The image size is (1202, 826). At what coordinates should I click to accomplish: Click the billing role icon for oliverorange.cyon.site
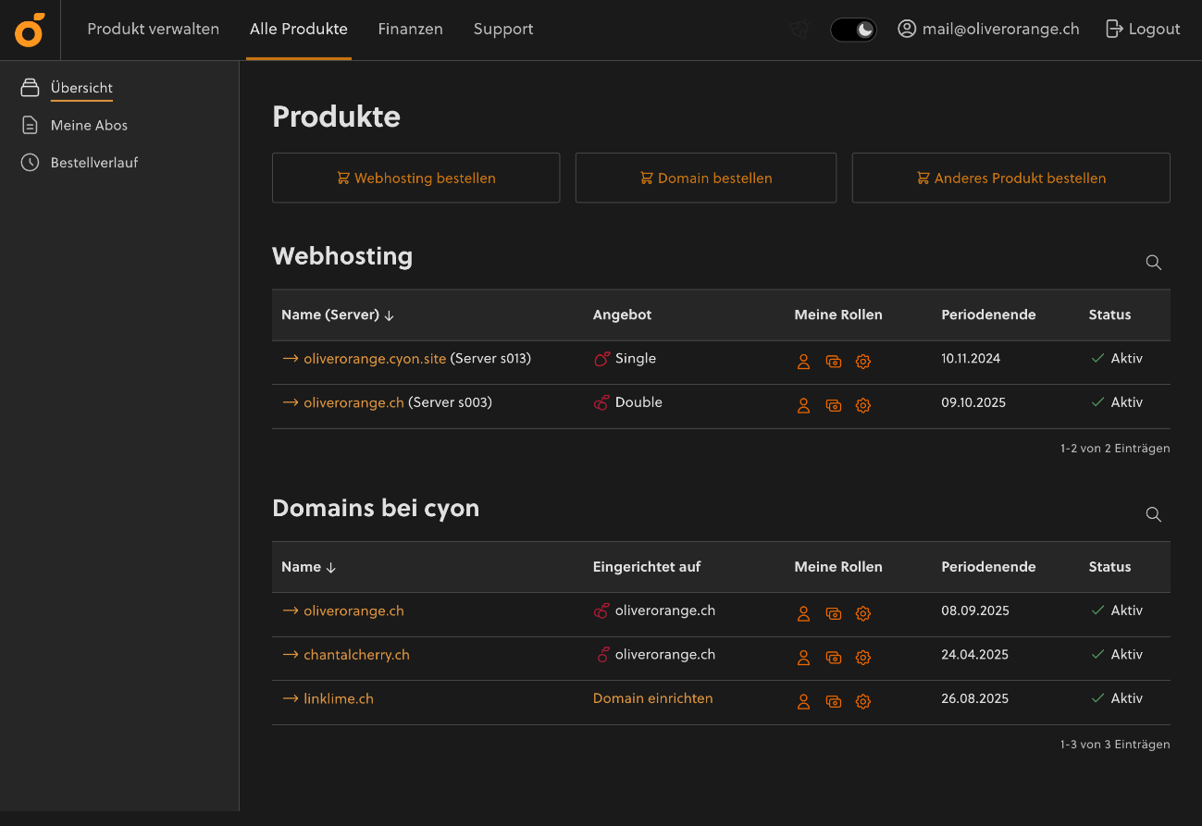(x=834, y=362)
